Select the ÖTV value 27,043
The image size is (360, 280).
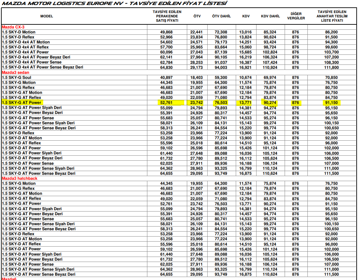196,52
